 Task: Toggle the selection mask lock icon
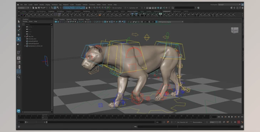(x=87, y=8)
